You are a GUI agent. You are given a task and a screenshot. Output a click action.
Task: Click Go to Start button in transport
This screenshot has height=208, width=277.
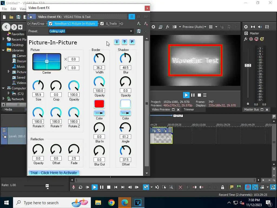116,187
